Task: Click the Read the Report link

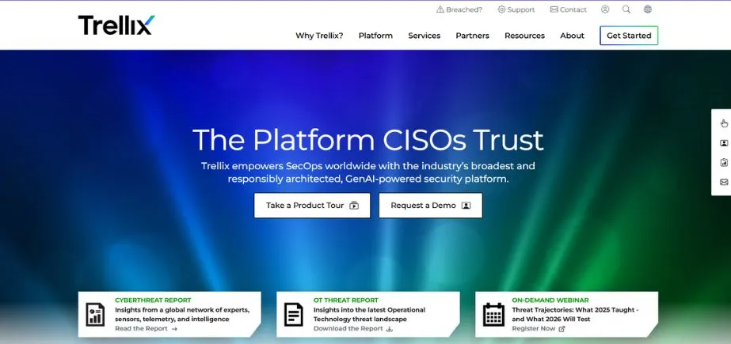Action: pos(141,329)
